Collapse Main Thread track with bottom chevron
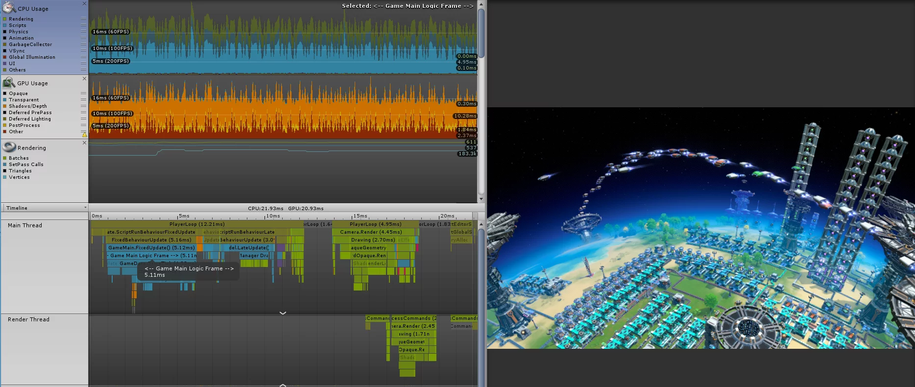The height and width of the screenshot is (387, 915). [283, 313]
